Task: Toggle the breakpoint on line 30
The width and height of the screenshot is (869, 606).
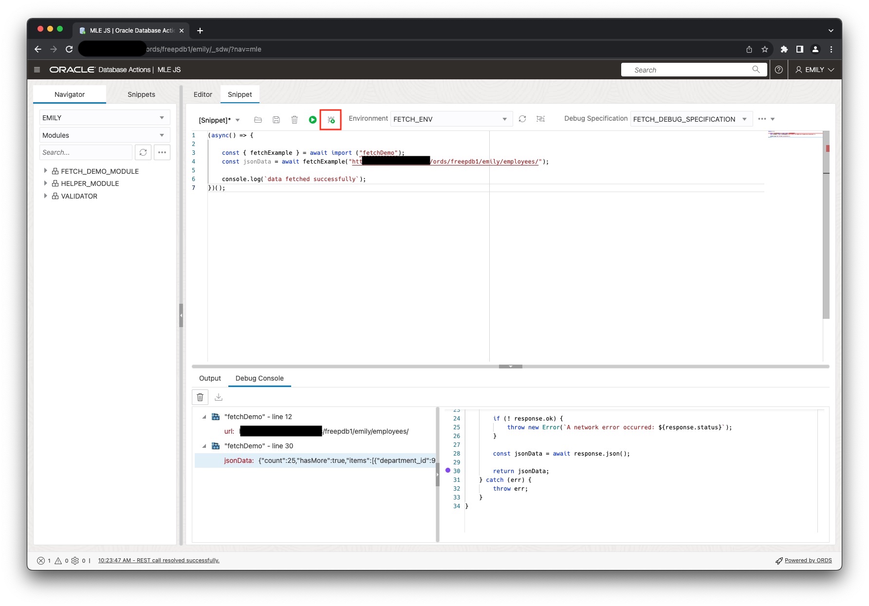Action: click(447, 471)
